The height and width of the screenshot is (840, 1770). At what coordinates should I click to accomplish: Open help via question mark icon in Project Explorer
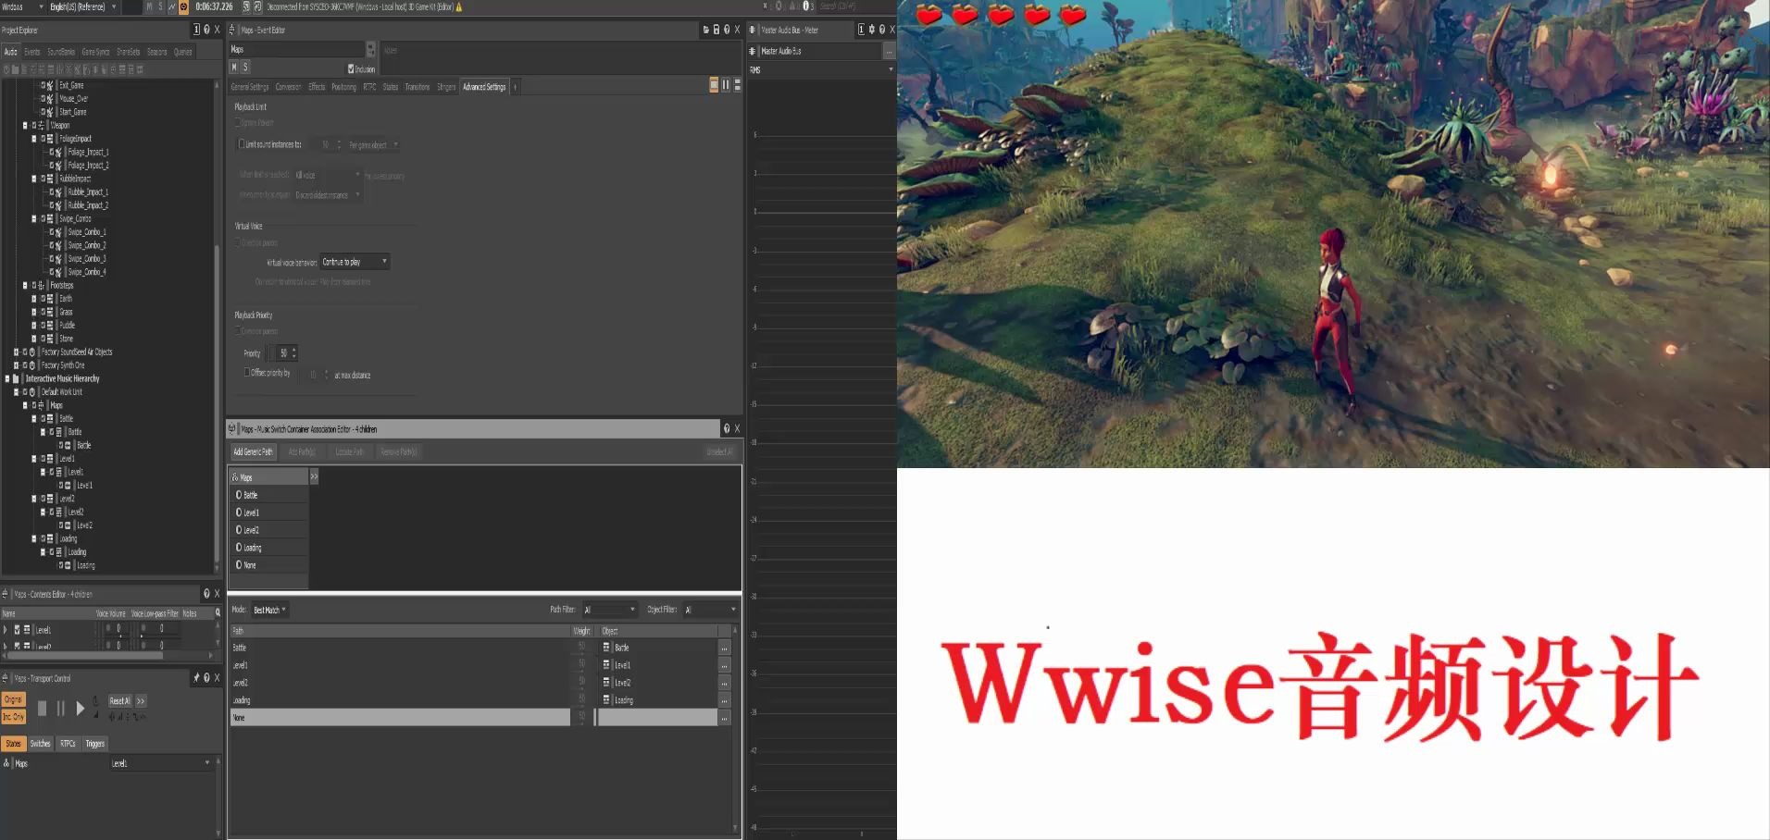pyautogui.click(x=207, y=29)
